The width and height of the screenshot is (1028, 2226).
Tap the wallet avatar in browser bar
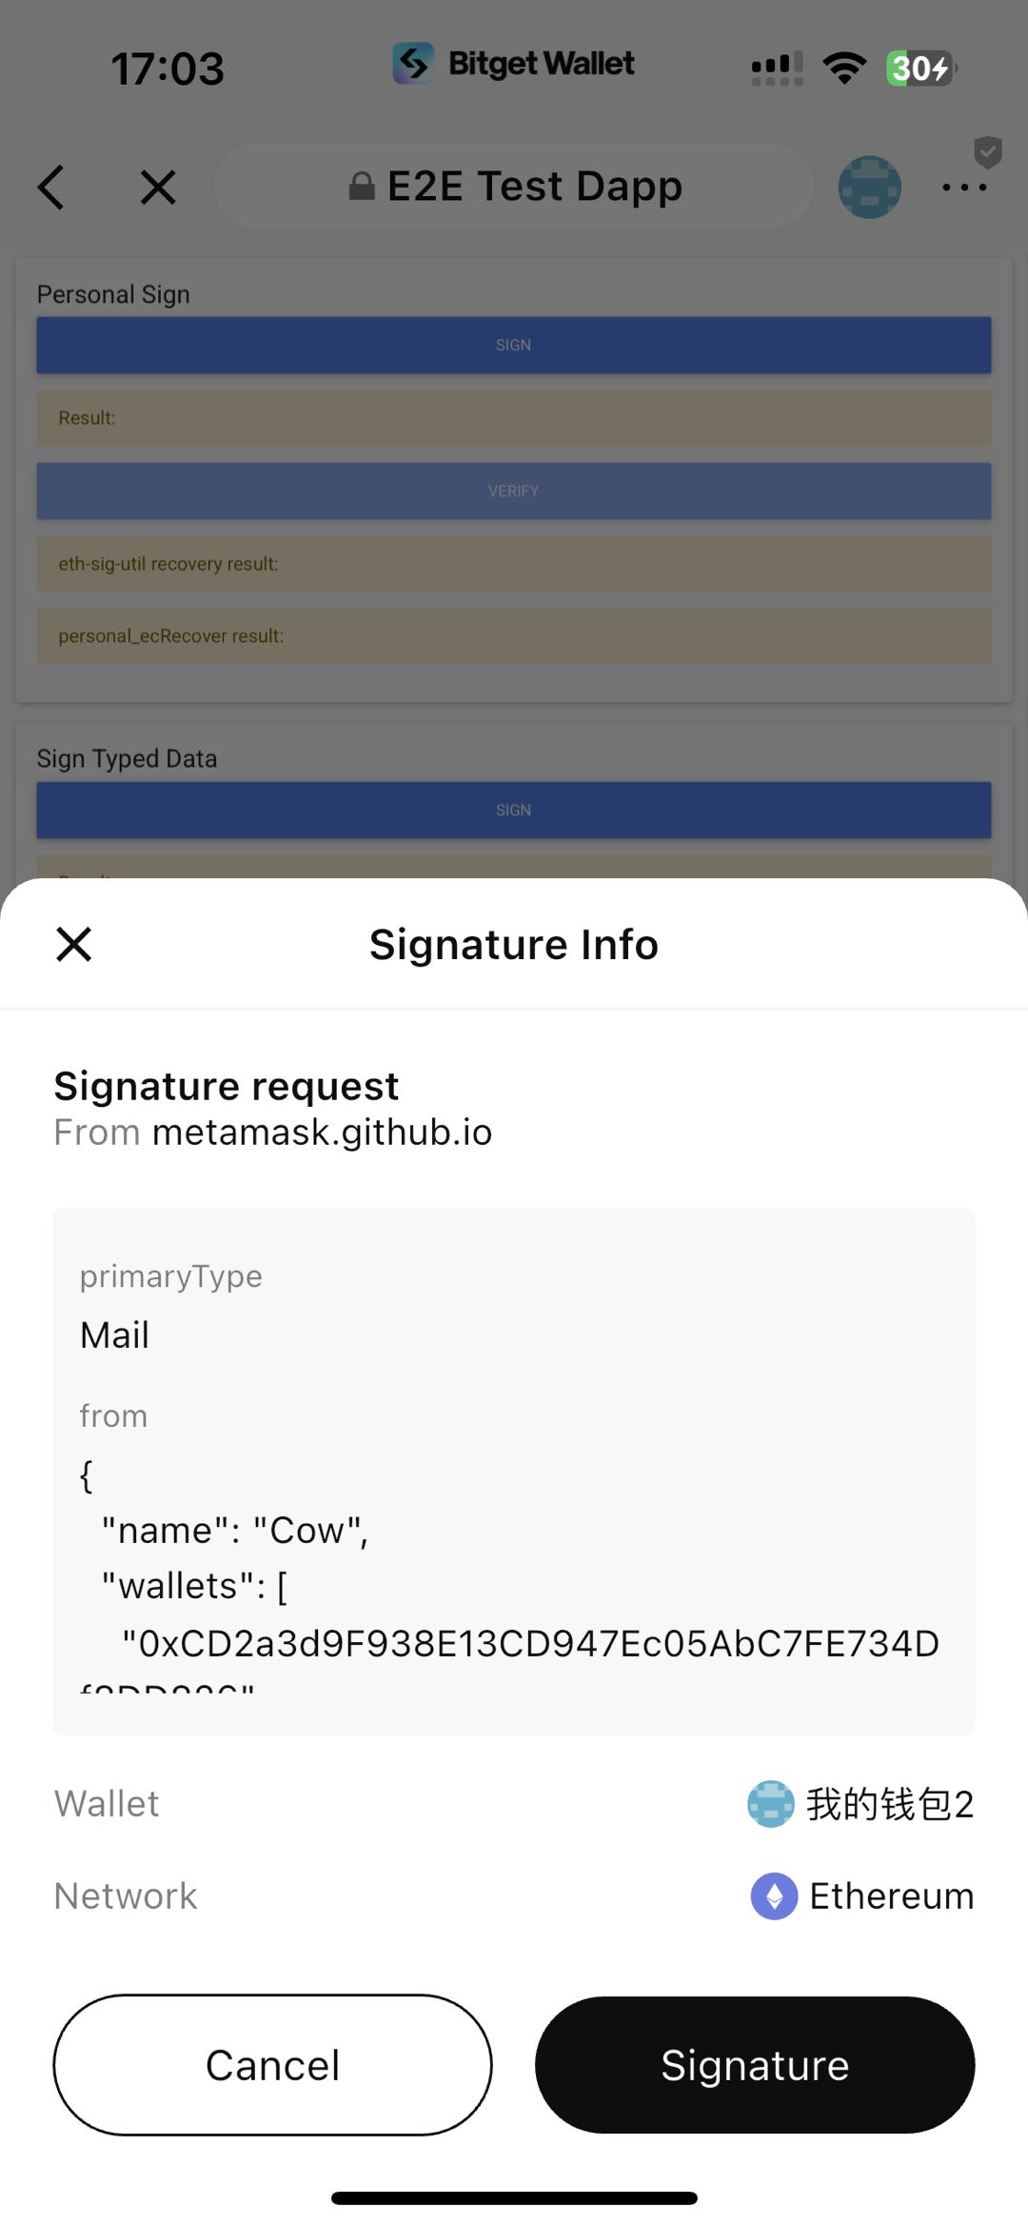869,187
